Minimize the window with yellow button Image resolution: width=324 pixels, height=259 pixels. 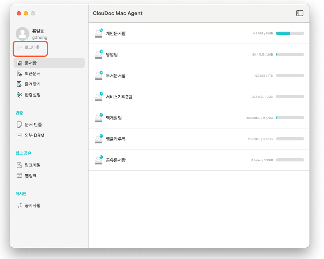click(x=26, y=13)
